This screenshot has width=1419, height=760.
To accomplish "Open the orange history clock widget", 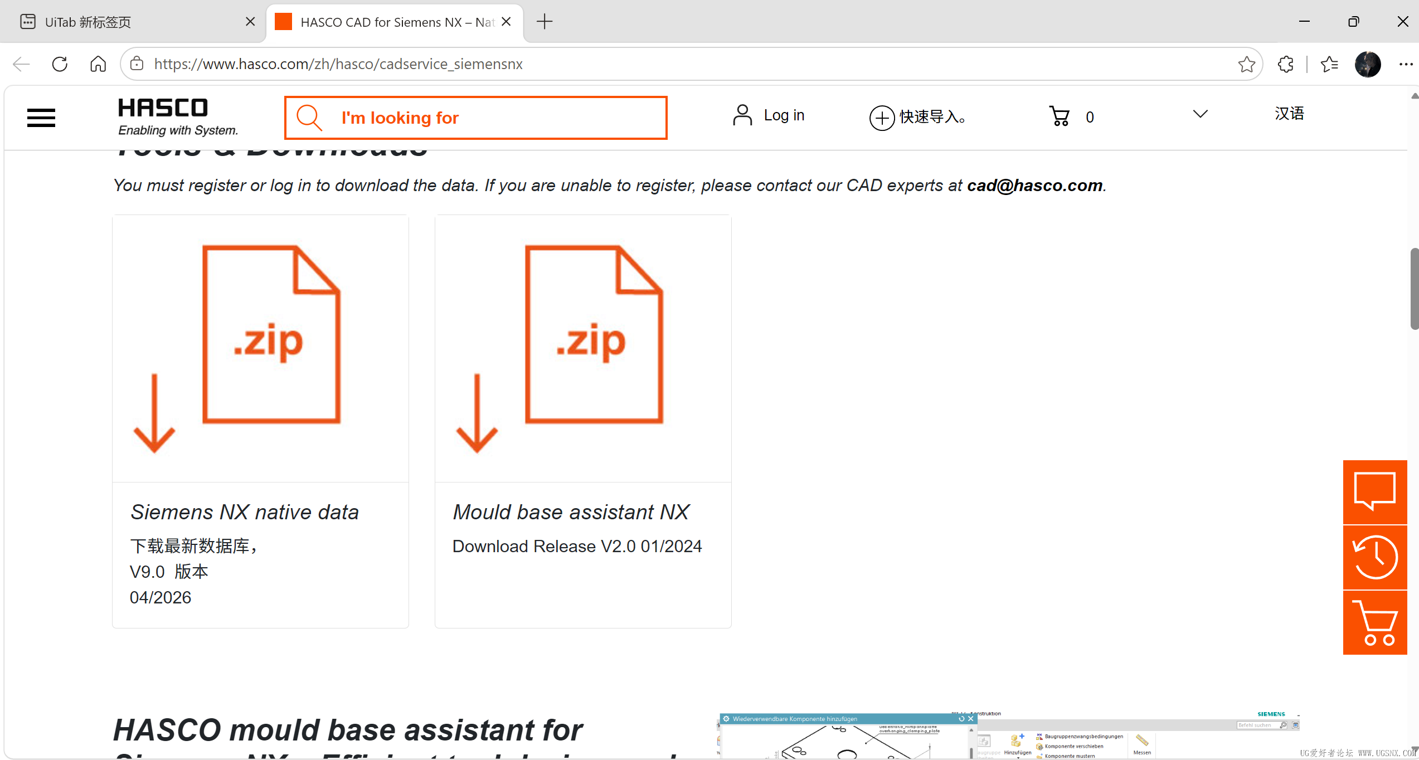I will pos(1374,557).
